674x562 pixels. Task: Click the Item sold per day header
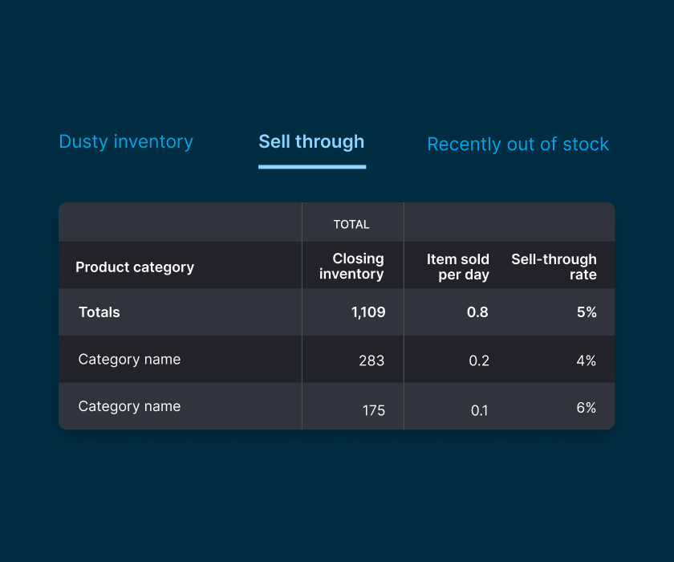point(458,267)
